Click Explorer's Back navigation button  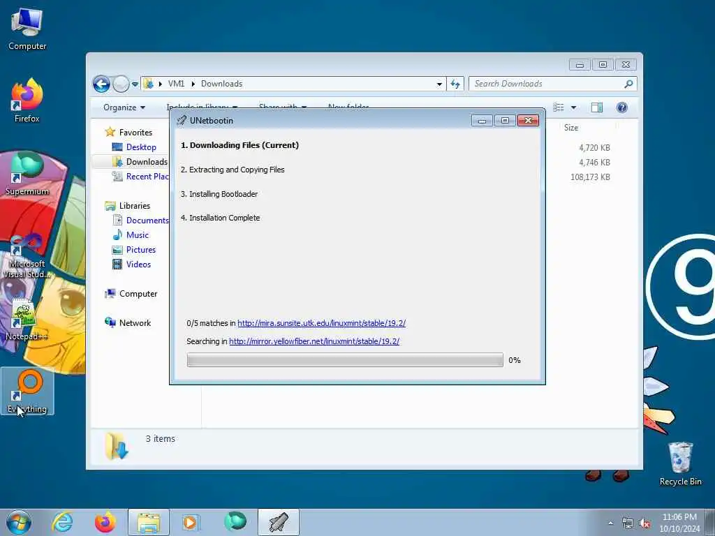click(x=101, y=84)
